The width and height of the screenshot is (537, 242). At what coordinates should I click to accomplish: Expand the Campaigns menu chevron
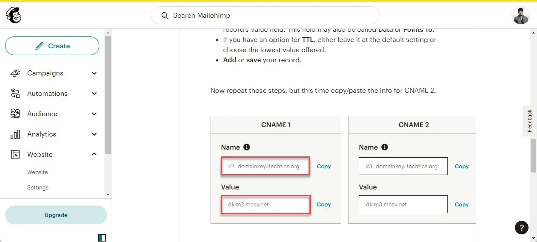click(x=94, y=73)
